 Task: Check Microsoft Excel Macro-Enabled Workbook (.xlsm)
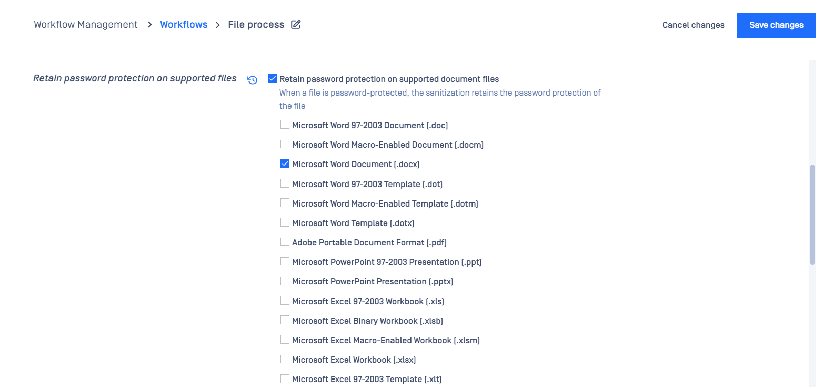pyautogui.click(x=285, y=340)
